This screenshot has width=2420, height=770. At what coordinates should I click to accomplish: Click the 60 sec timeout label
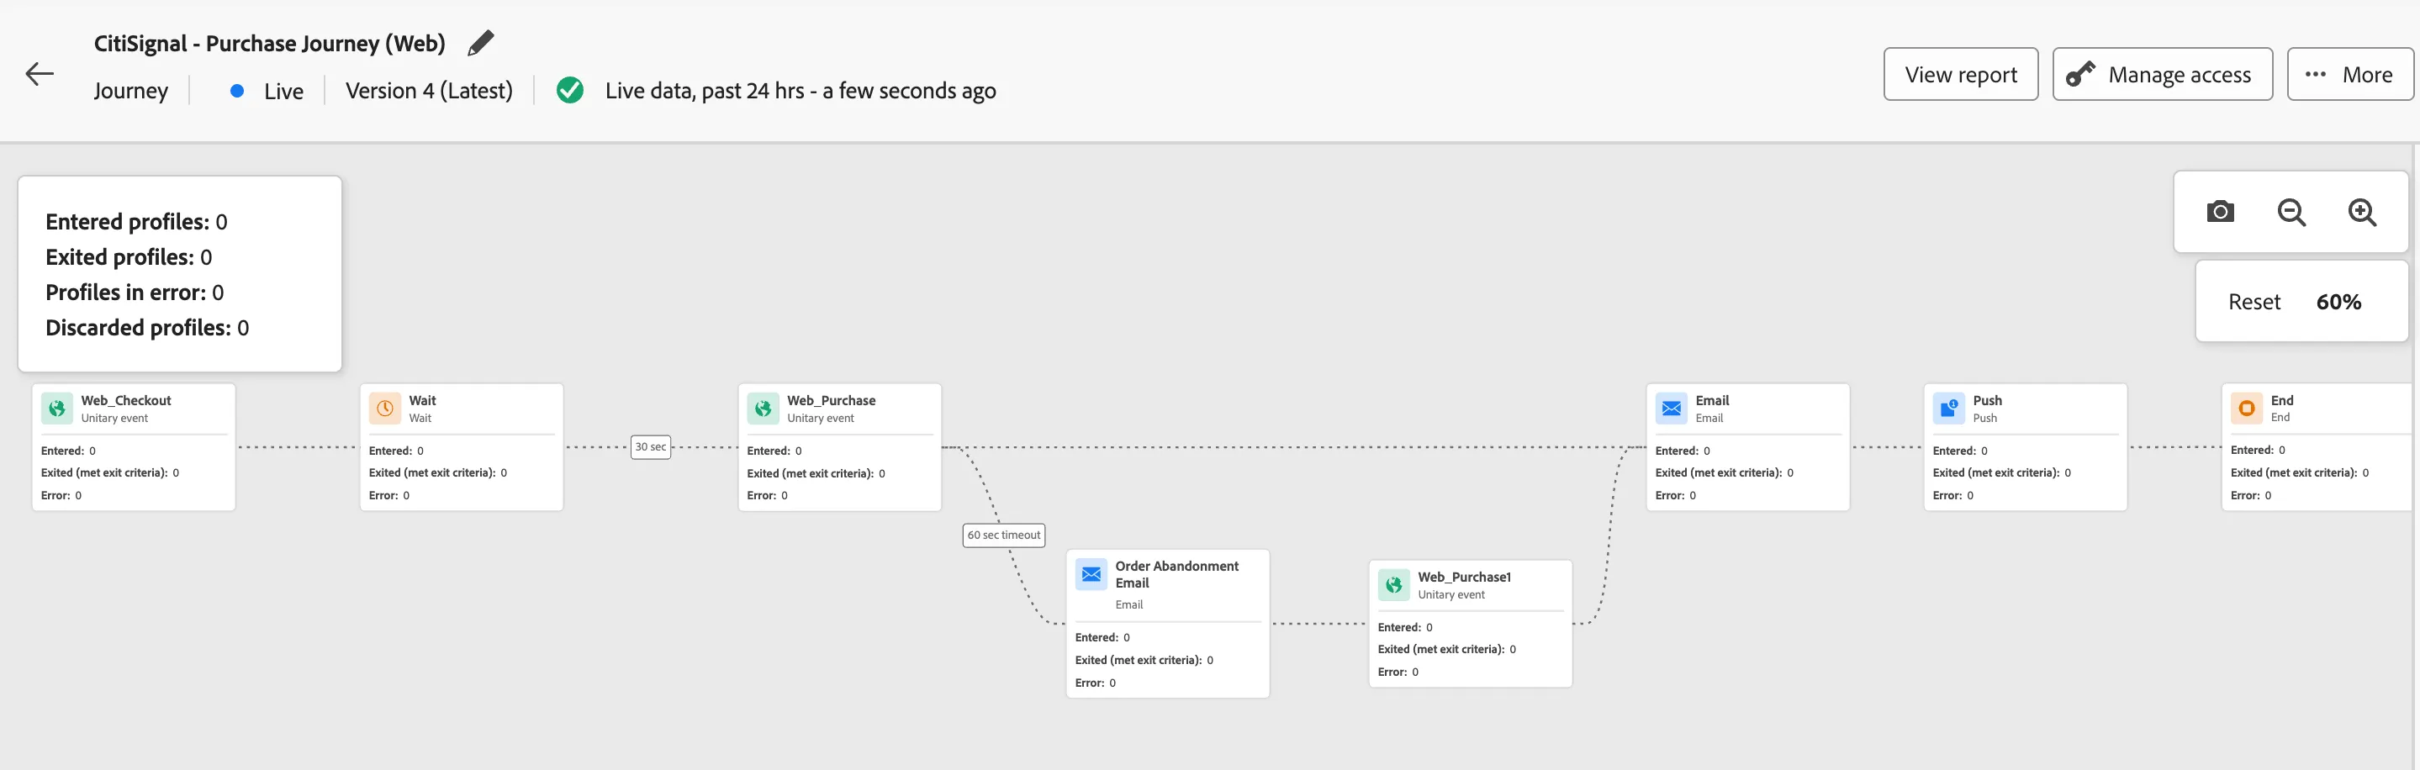tap(1003, 535)
